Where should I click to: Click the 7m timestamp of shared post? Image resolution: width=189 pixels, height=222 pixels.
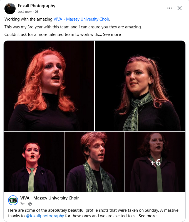(x=23, y=204)
